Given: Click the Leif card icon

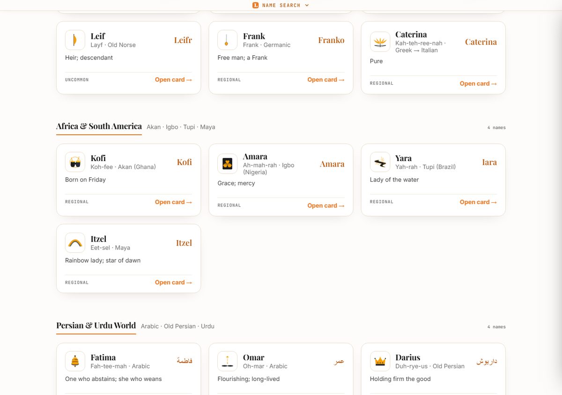Looking at the screenshot, I should tap(75, 40).
